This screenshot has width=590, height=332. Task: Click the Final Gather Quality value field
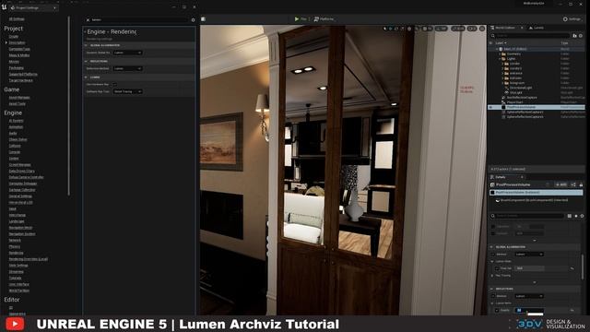(529, 268)
